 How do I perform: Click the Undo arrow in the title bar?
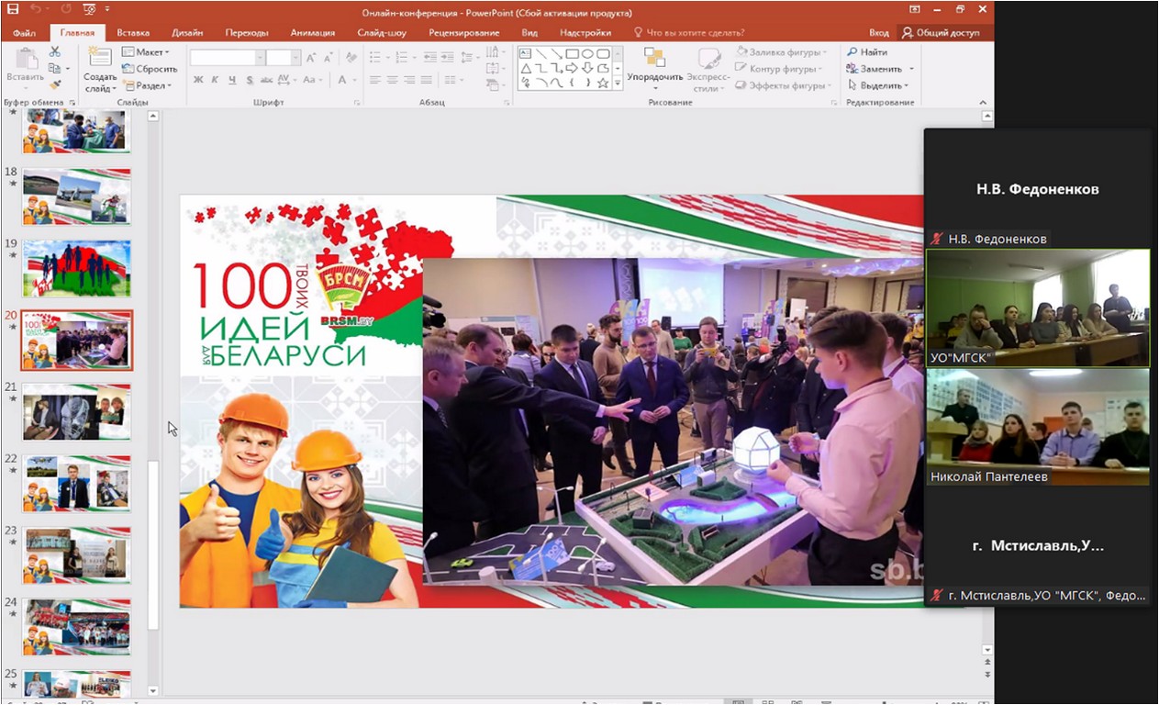[x=35, y=9]
